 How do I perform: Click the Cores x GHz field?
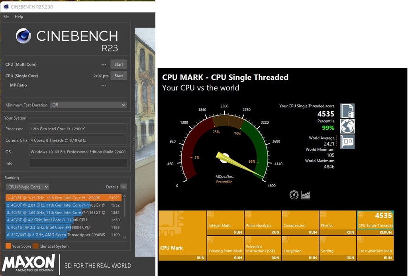(x=78, y=140)
